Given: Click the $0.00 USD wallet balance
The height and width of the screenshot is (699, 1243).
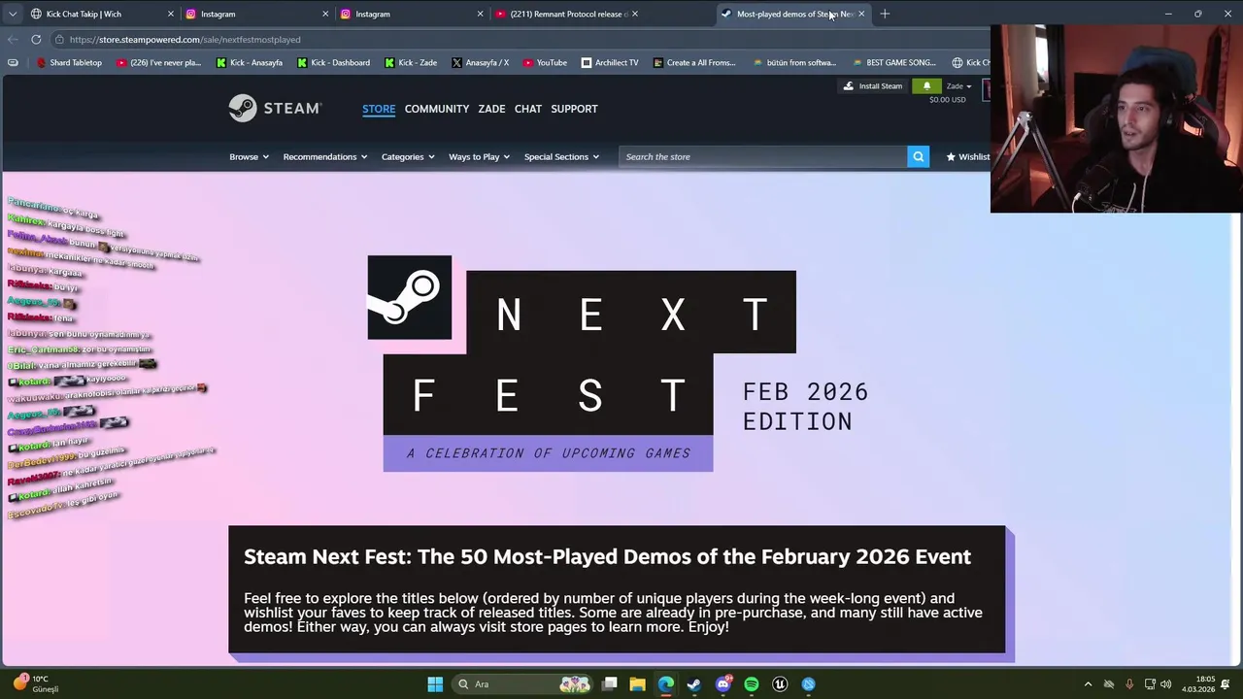Looking at the screenshot, I should pos(947,99).
